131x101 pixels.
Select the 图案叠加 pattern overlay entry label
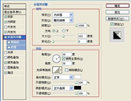pyautogui.click(x=13, y=68)
